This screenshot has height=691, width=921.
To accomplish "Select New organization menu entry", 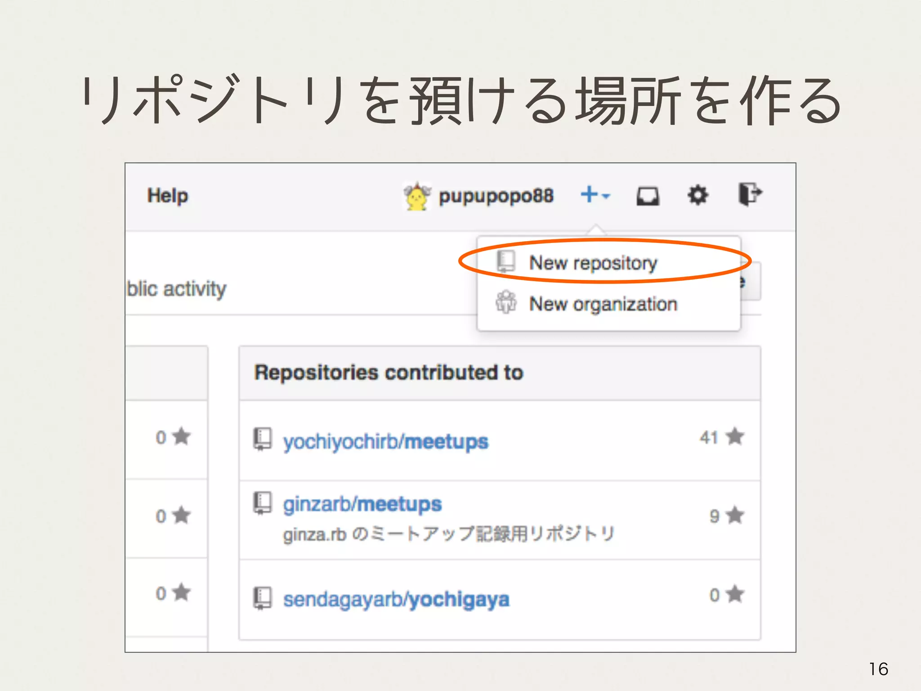I will 603,305.
